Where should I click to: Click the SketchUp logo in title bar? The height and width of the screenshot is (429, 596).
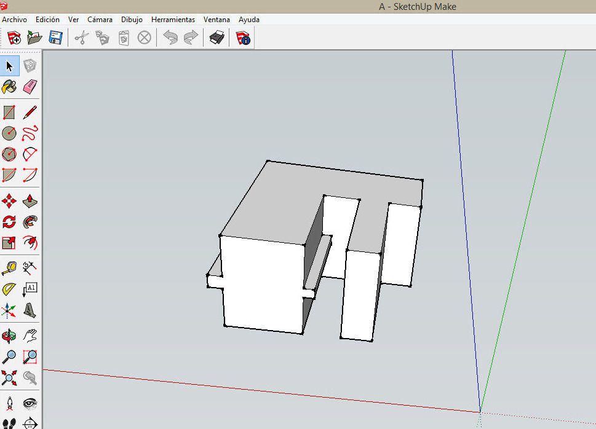click(x=4, y=6)
